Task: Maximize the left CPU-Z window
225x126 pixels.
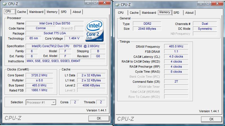Action: pyautogui.click(x=95, y=3)
